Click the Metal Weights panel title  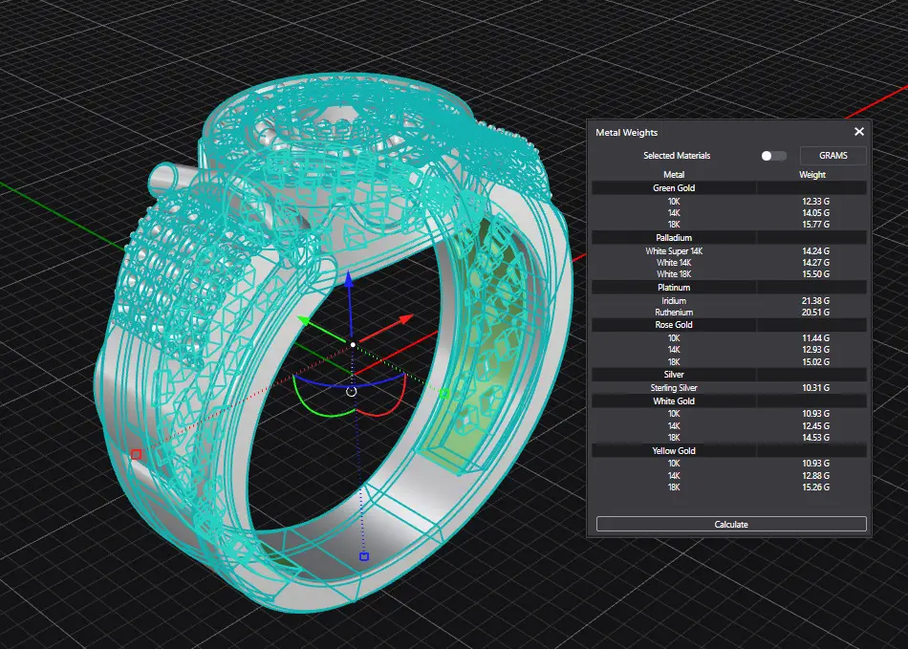[627, 132]
